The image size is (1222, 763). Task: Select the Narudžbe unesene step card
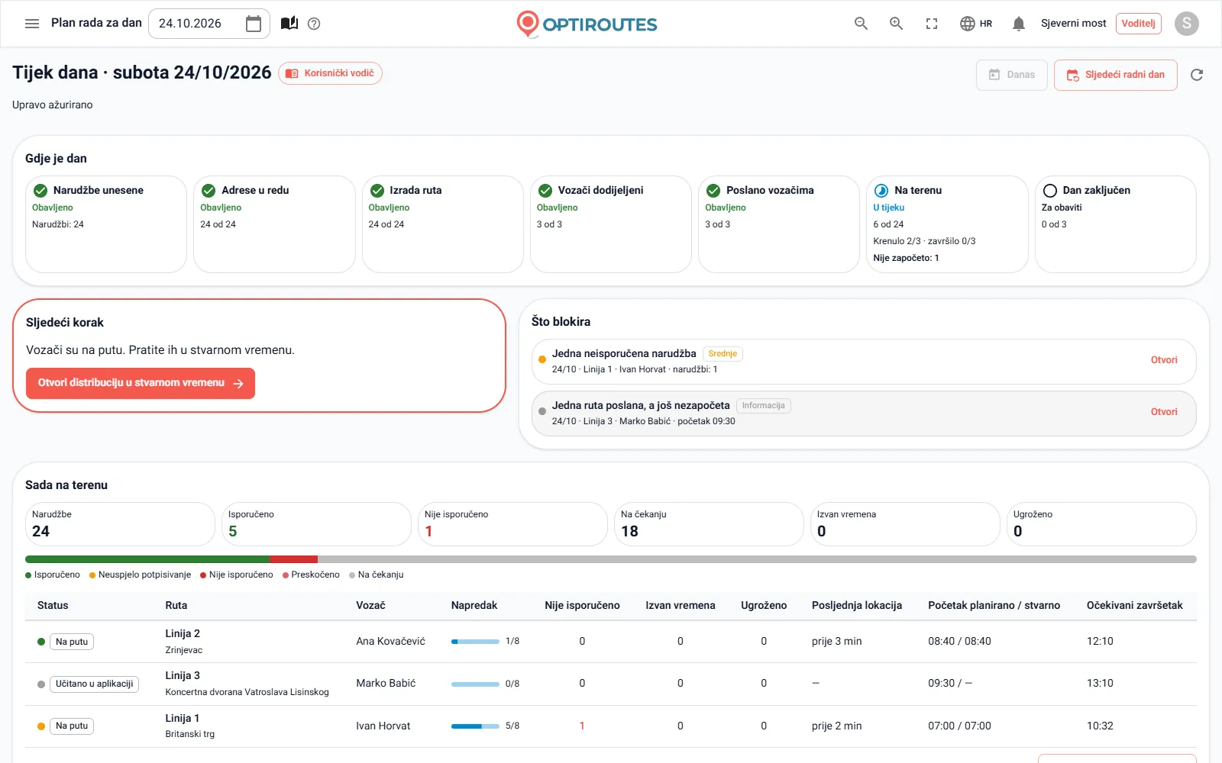pos(106,224)
